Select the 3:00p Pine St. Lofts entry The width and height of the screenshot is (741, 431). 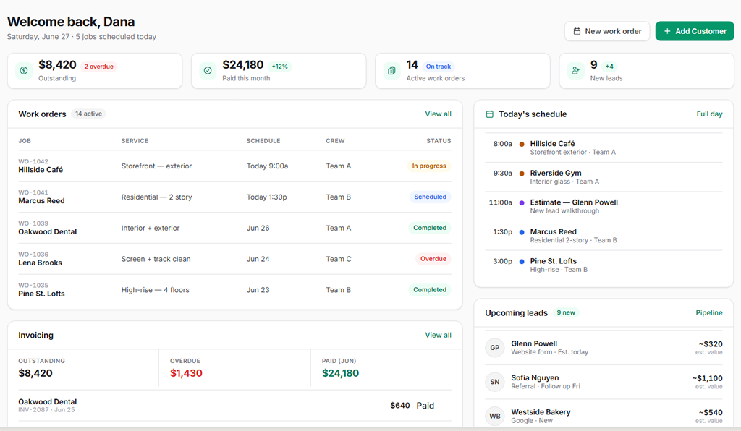604,265
